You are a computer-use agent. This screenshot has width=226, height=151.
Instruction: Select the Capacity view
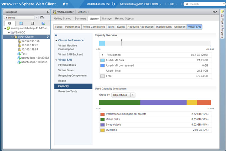click(73, 86)
